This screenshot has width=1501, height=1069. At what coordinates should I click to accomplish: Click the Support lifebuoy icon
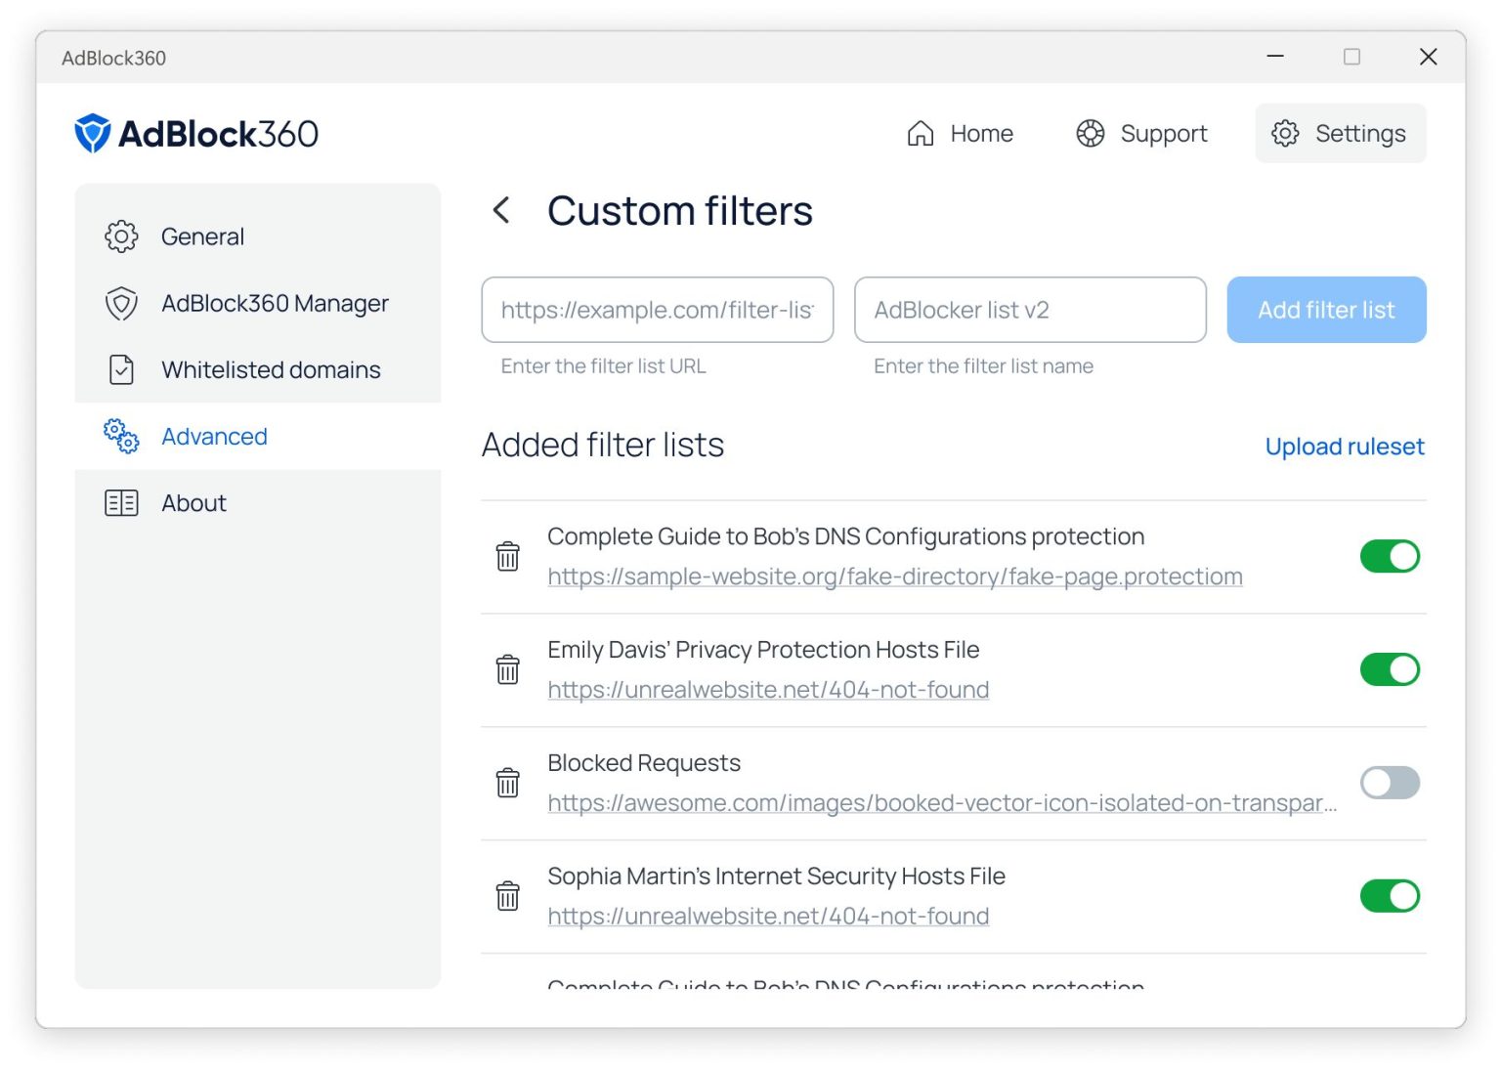coord(1091,133)
